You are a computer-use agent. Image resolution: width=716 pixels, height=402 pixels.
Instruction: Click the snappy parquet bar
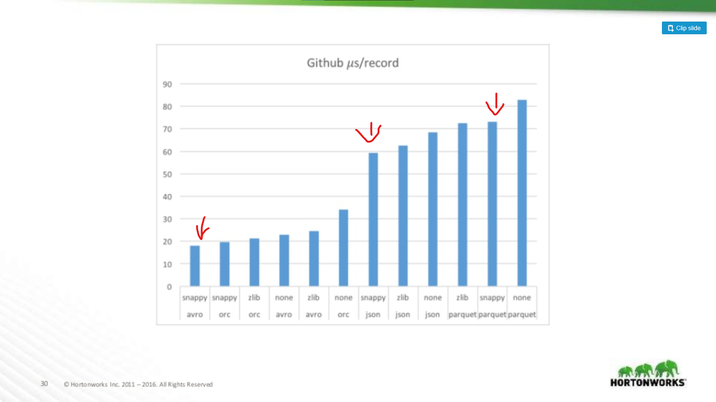[492, 204]
